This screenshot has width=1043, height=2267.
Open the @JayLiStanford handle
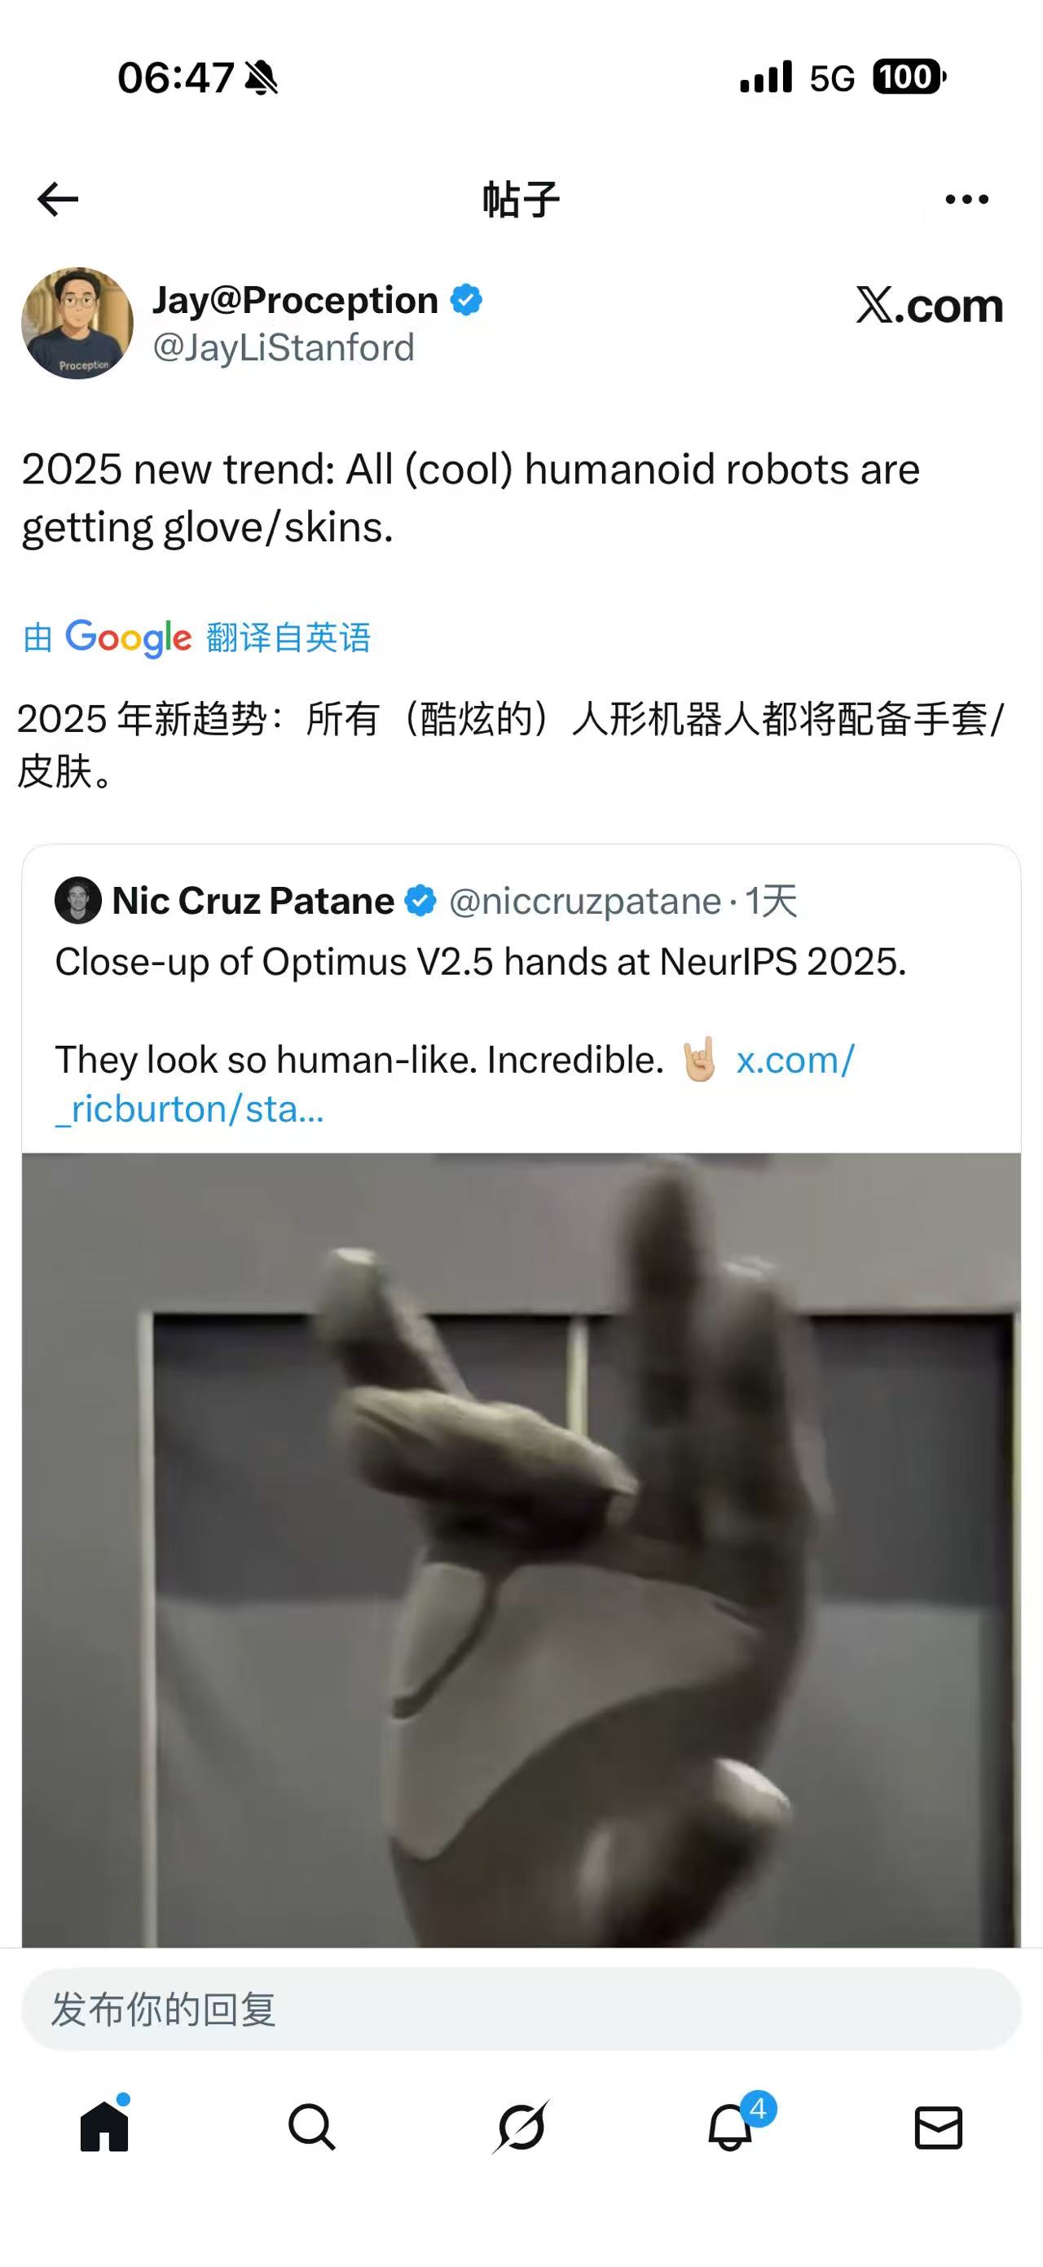284,347
